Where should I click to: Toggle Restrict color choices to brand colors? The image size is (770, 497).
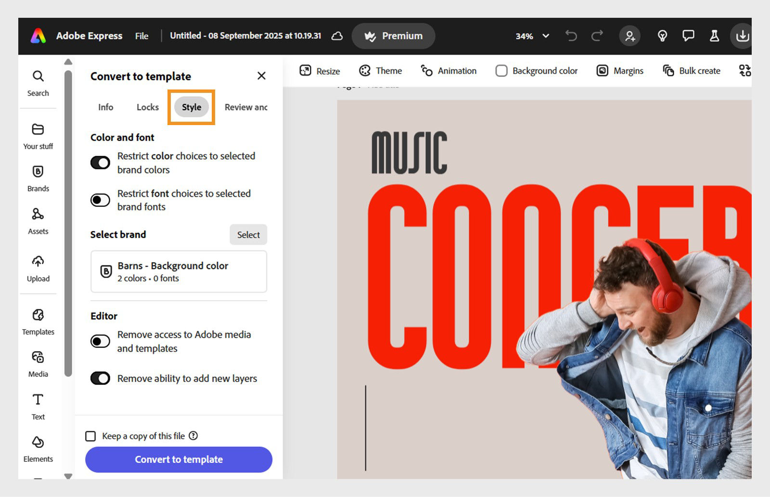(x=100, y=163)
